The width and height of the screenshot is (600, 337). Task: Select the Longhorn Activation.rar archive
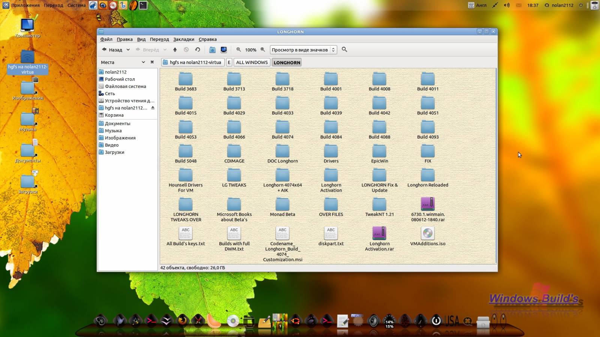379,239
